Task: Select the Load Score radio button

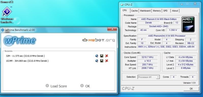Action: (x=47, y=86)
